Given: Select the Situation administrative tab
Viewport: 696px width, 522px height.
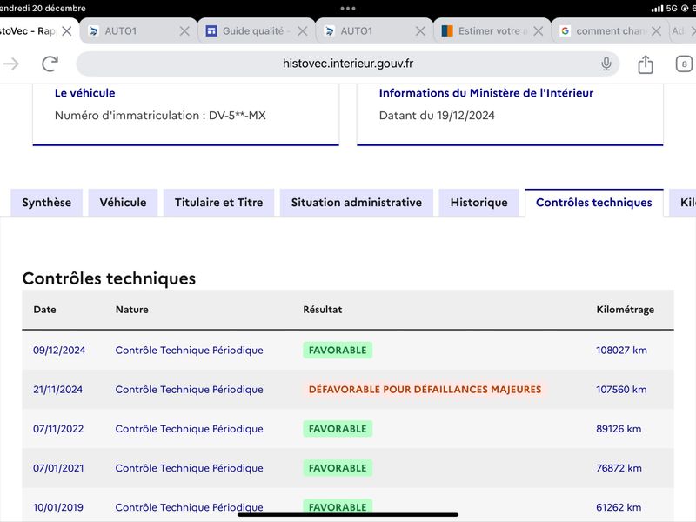Looking at the screenshot, I should (357, 203).
